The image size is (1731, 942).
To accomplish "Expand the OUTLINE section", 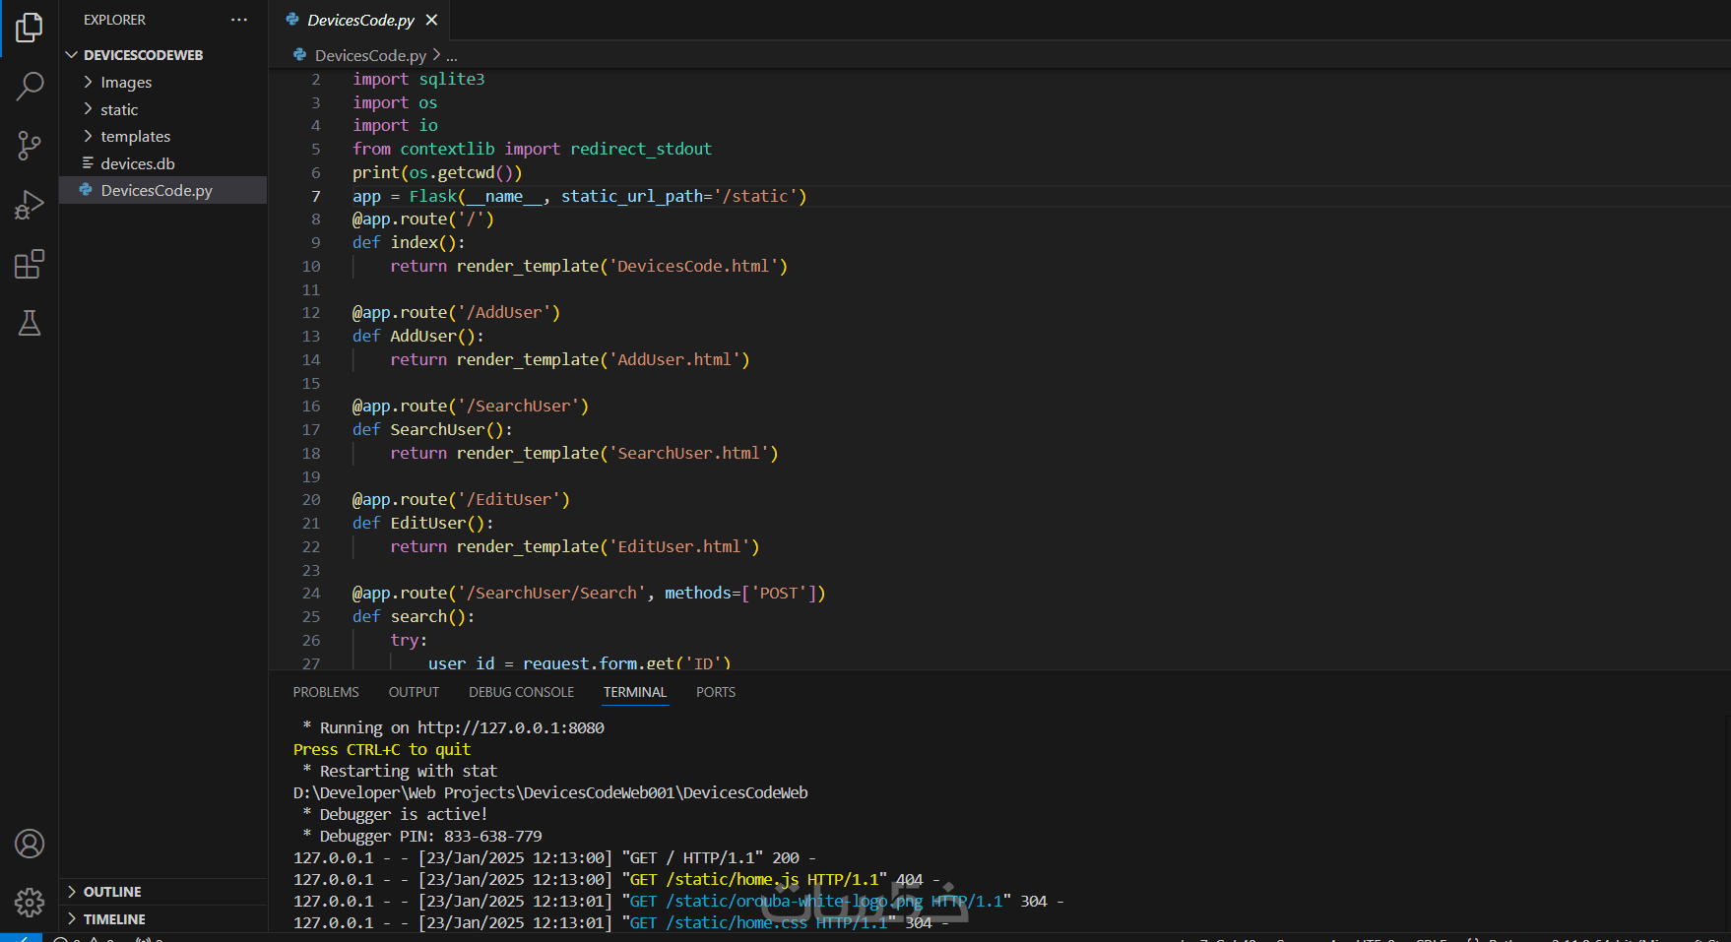I will click(x=112, y=892).
